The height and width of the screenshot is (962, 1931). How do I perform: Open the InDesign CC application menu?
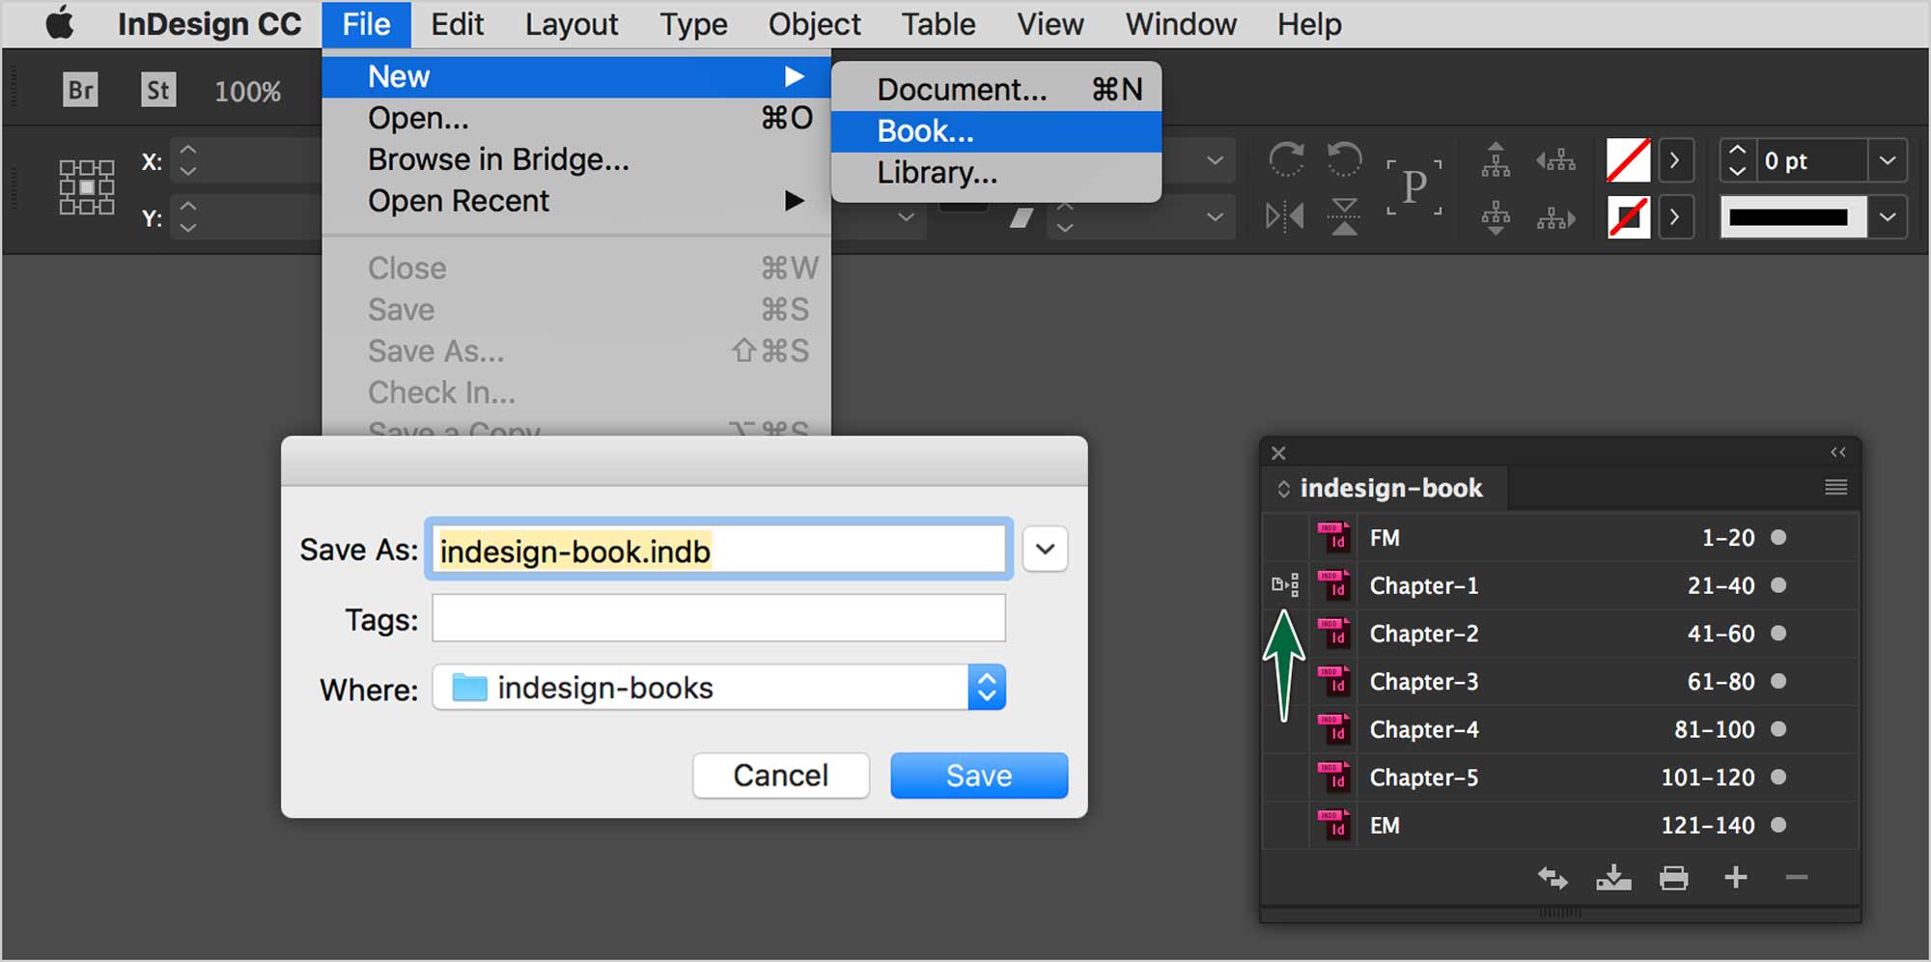point(210,24)
